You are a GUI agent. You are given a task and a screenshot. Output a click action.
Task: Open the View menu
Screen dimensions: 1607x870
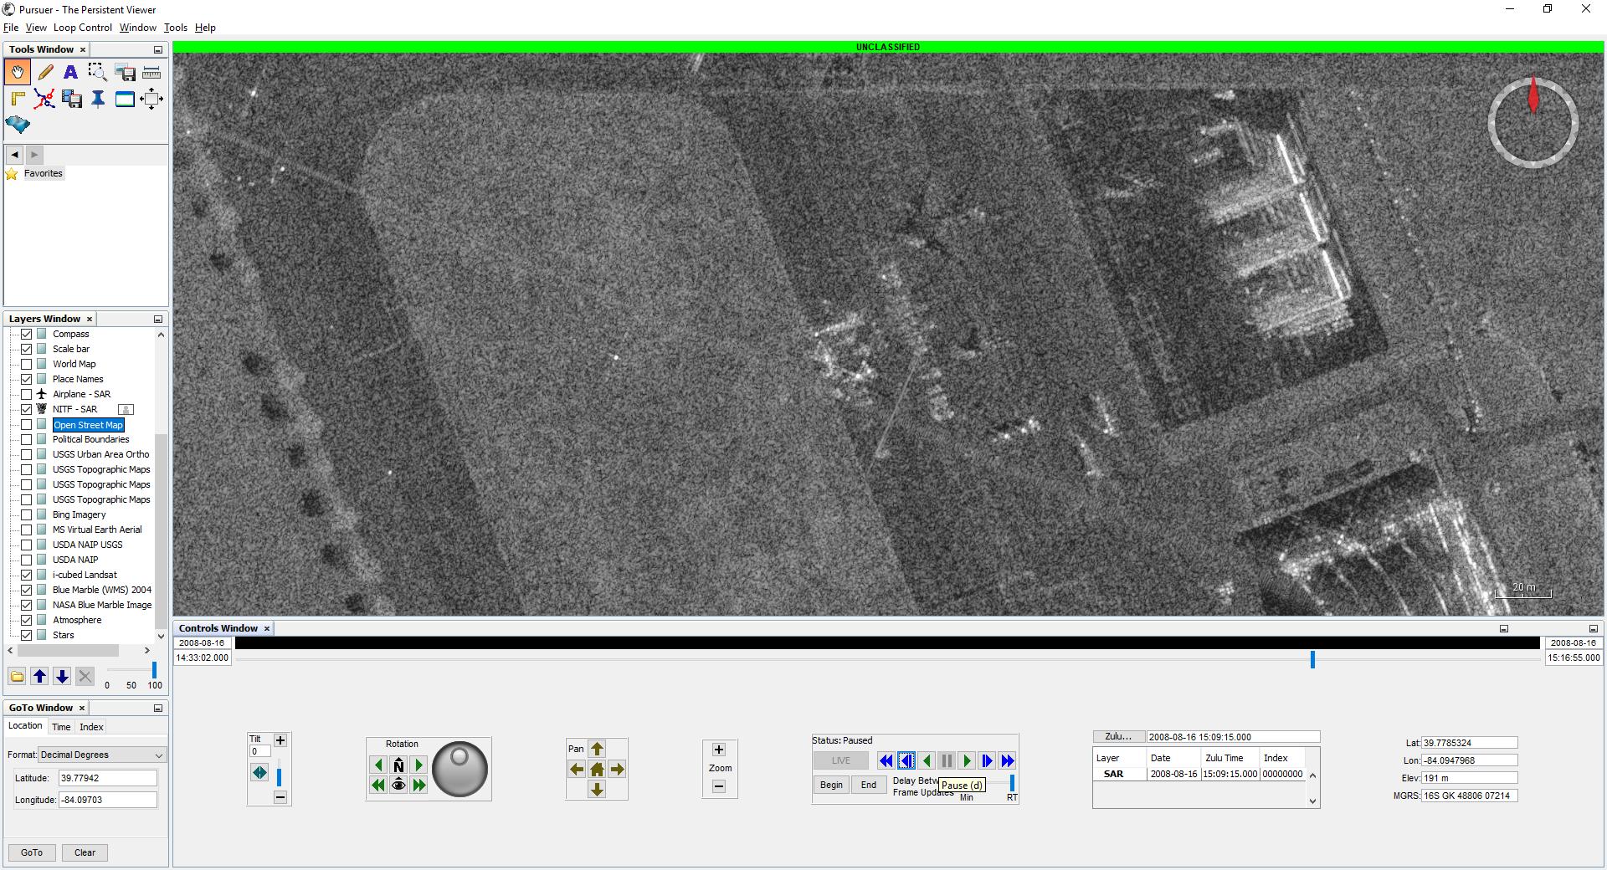pyautogui.click(x=36, y=28)
